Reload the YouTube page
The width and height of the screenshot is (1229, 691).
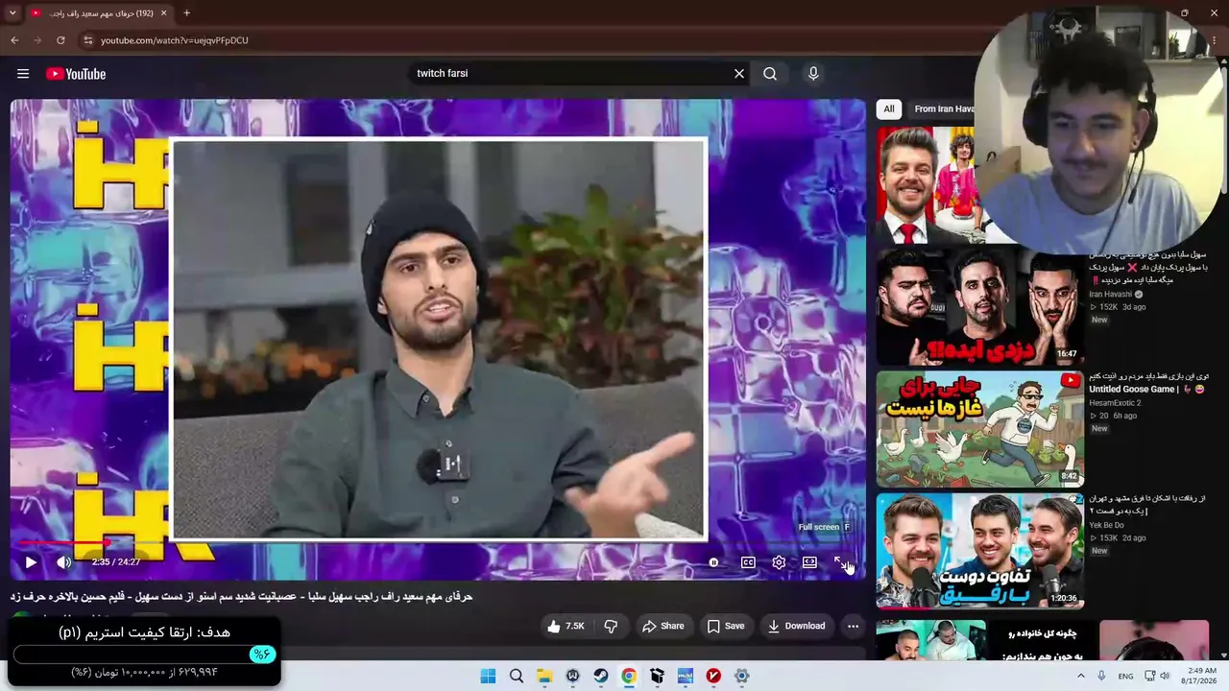pos(60,40)
